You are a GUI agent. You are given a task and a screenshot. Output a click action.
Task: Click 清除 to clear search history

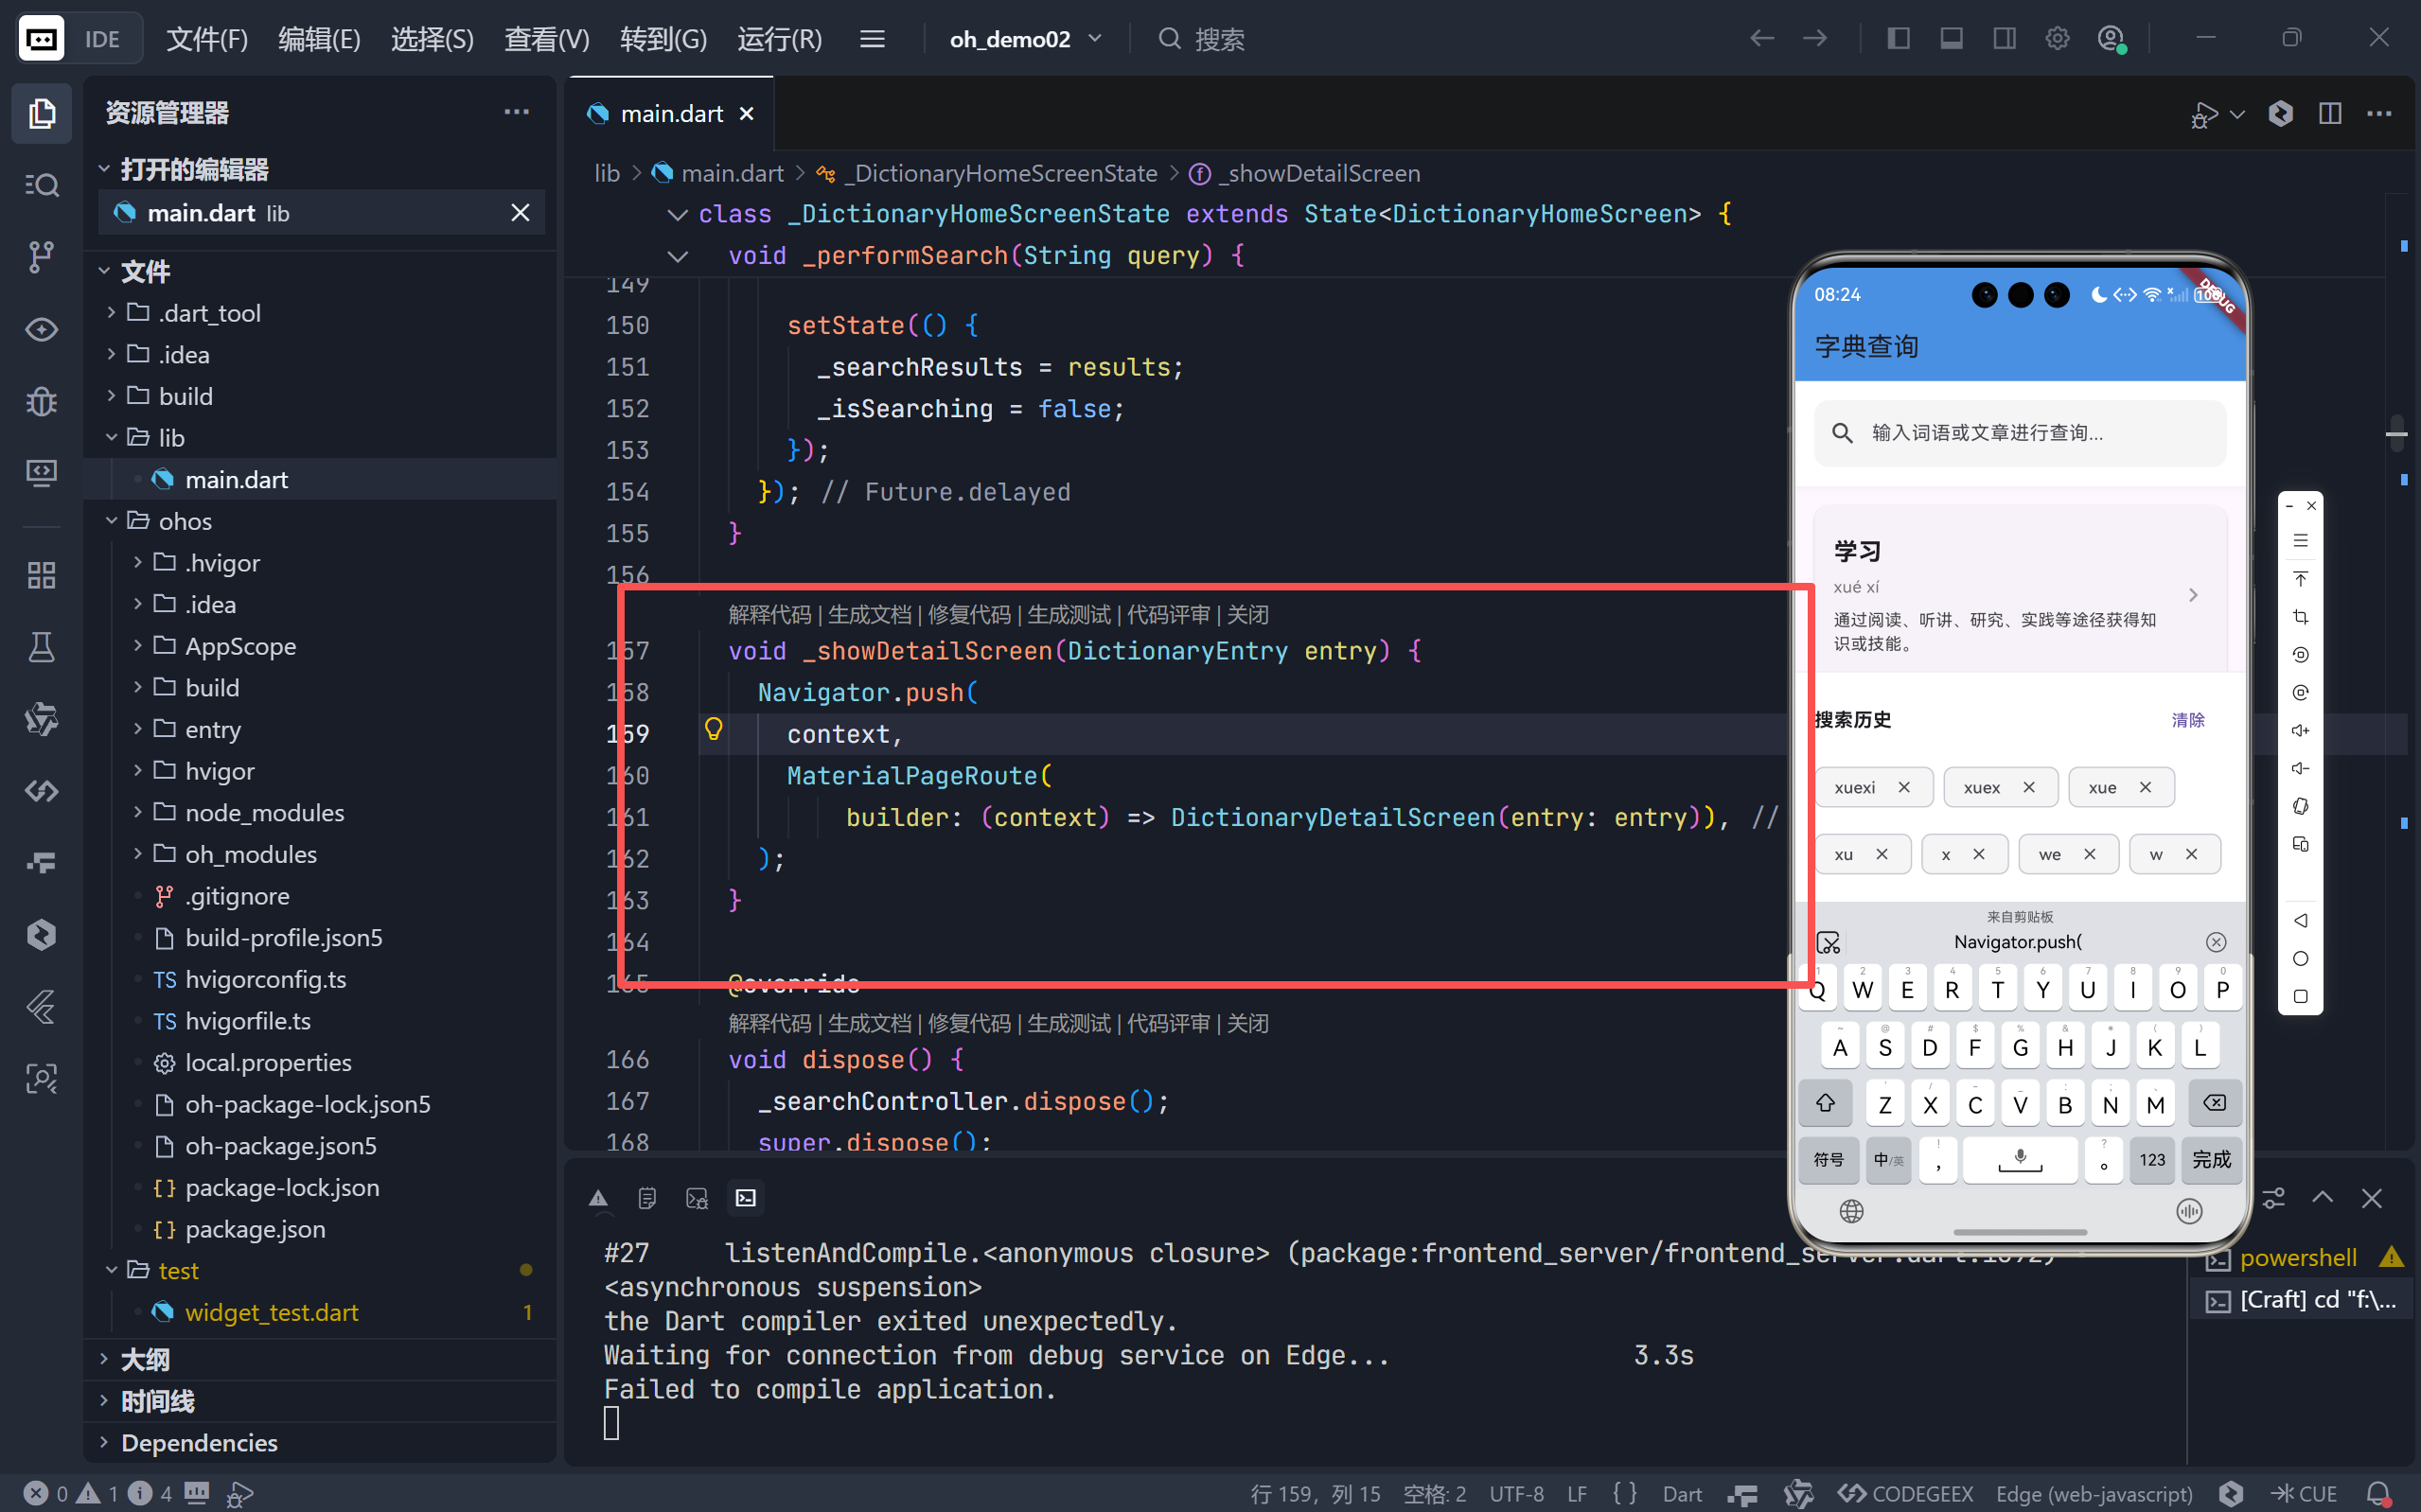coord(2187,719)
